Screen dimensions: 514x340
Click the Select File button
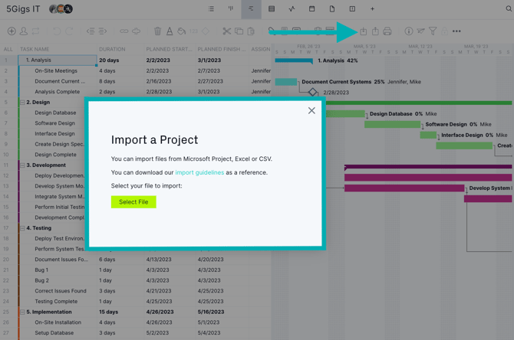point(133,202)
